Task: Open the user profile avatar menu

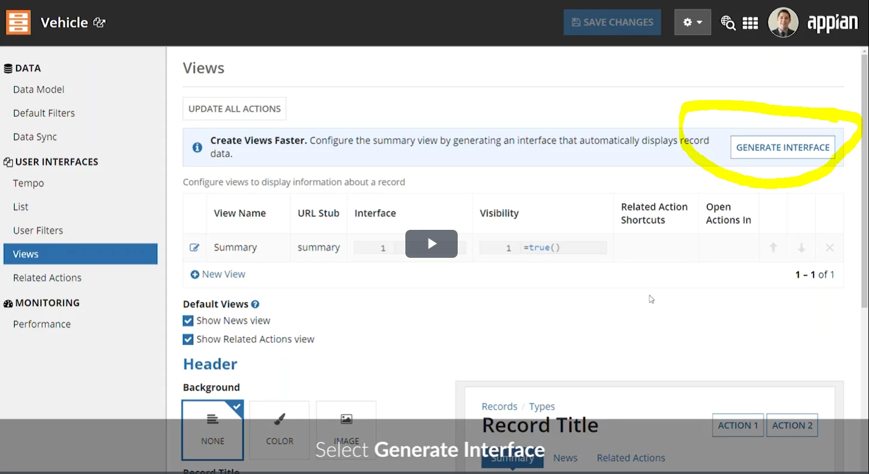Action: click(x=783, y=23)
